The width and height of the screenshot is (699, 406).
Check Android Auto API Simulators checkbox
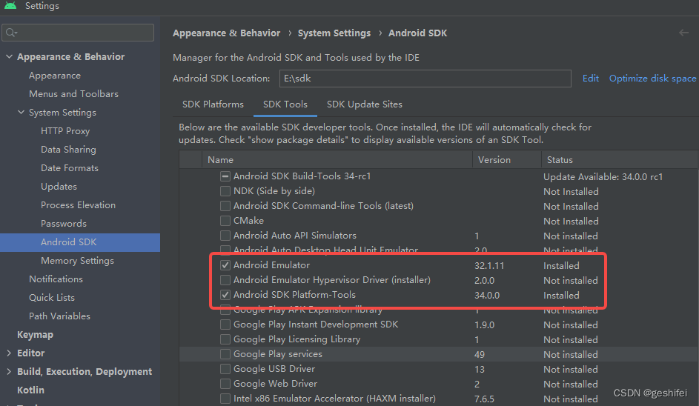click(x=225, y=236)
